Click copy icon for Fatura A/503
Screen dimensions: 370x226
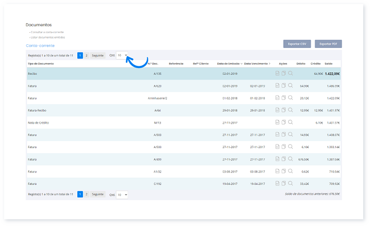(284, 135)
